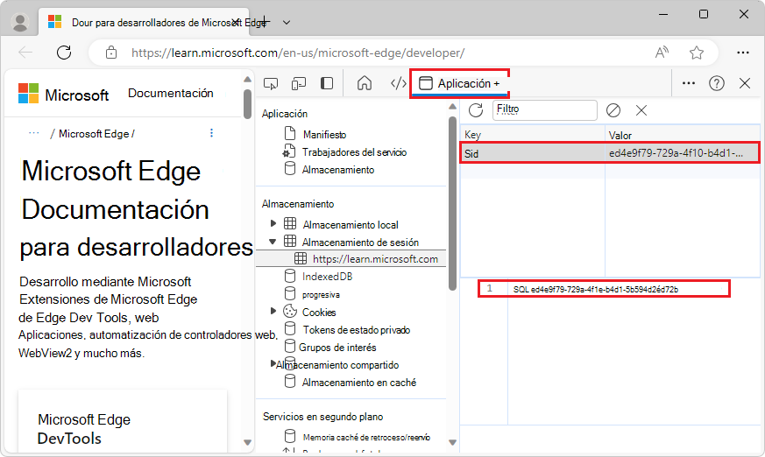Delete selected entry with the X icon
Image resolution: width=765 pixels, height=457 pixels.
coord(641,110)
